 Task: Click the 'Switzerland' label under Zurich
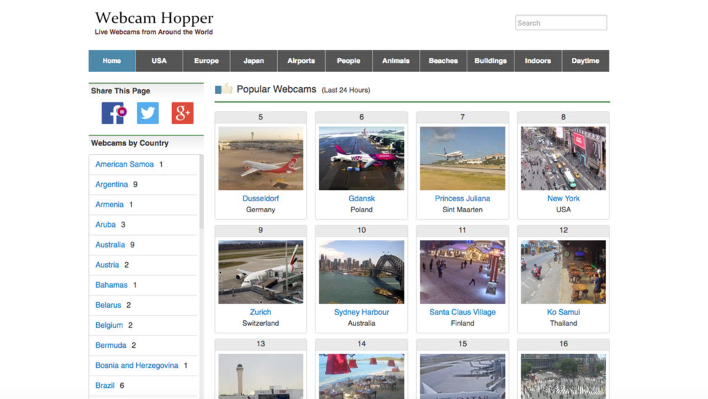tap(261, 323)
